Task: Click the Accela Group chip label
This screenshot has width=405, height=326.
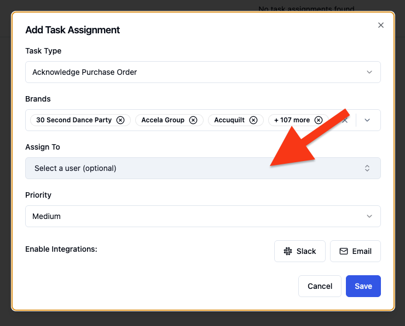Action: (163, 120)
